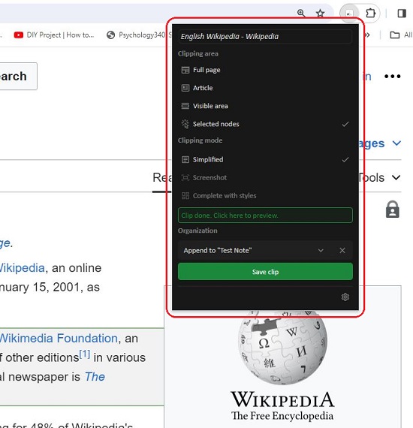The image size is (413, 428).
Task: Click the Simplified mode document icon
Action: coord(185,159)
